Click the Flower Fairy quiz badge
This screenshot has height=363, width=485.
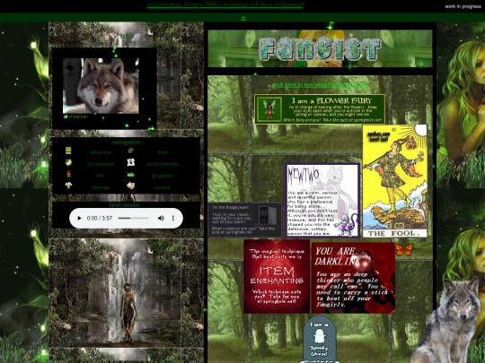320,109
